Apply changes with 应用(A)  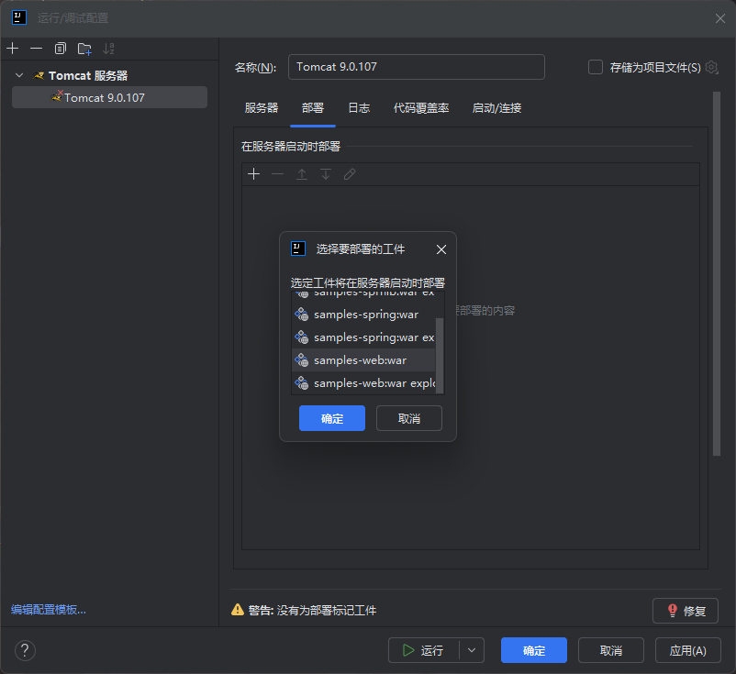[687, 650]
